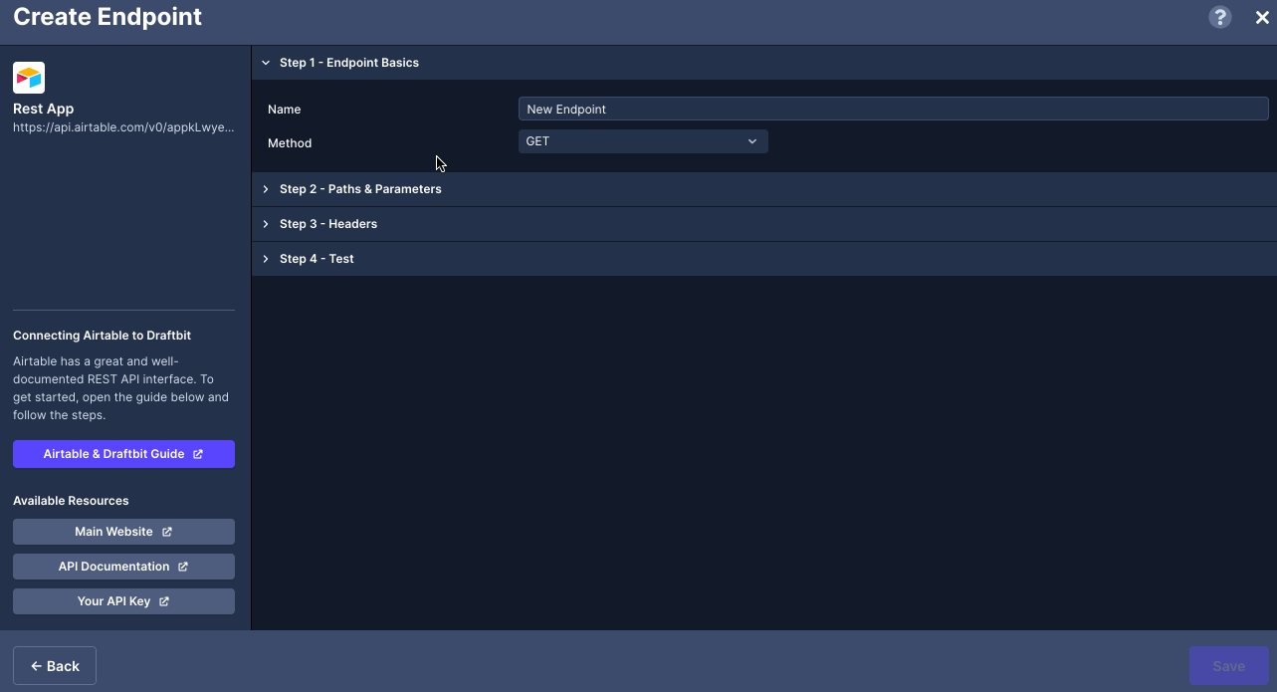
Task: Click the Airtable API base URL text
Action: pos(123,127)
